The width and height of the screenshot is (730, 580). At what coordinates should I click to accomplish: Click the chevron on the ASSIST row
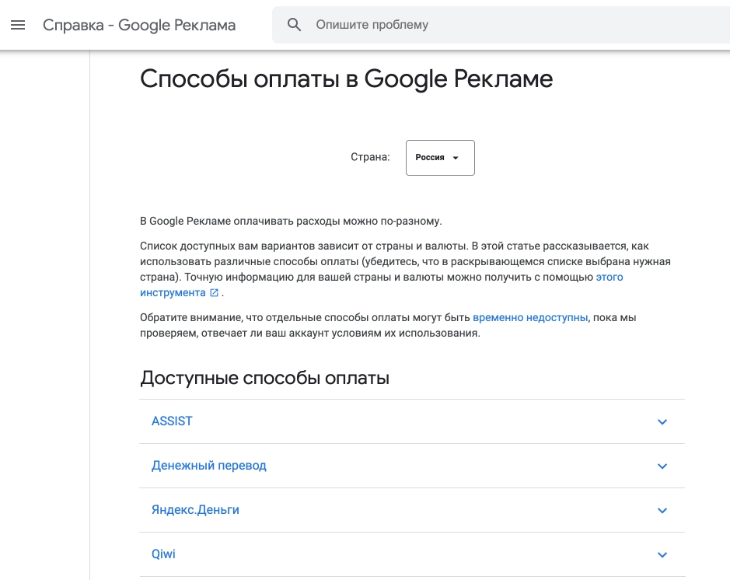pyautogui.click(x=662, y=422)
